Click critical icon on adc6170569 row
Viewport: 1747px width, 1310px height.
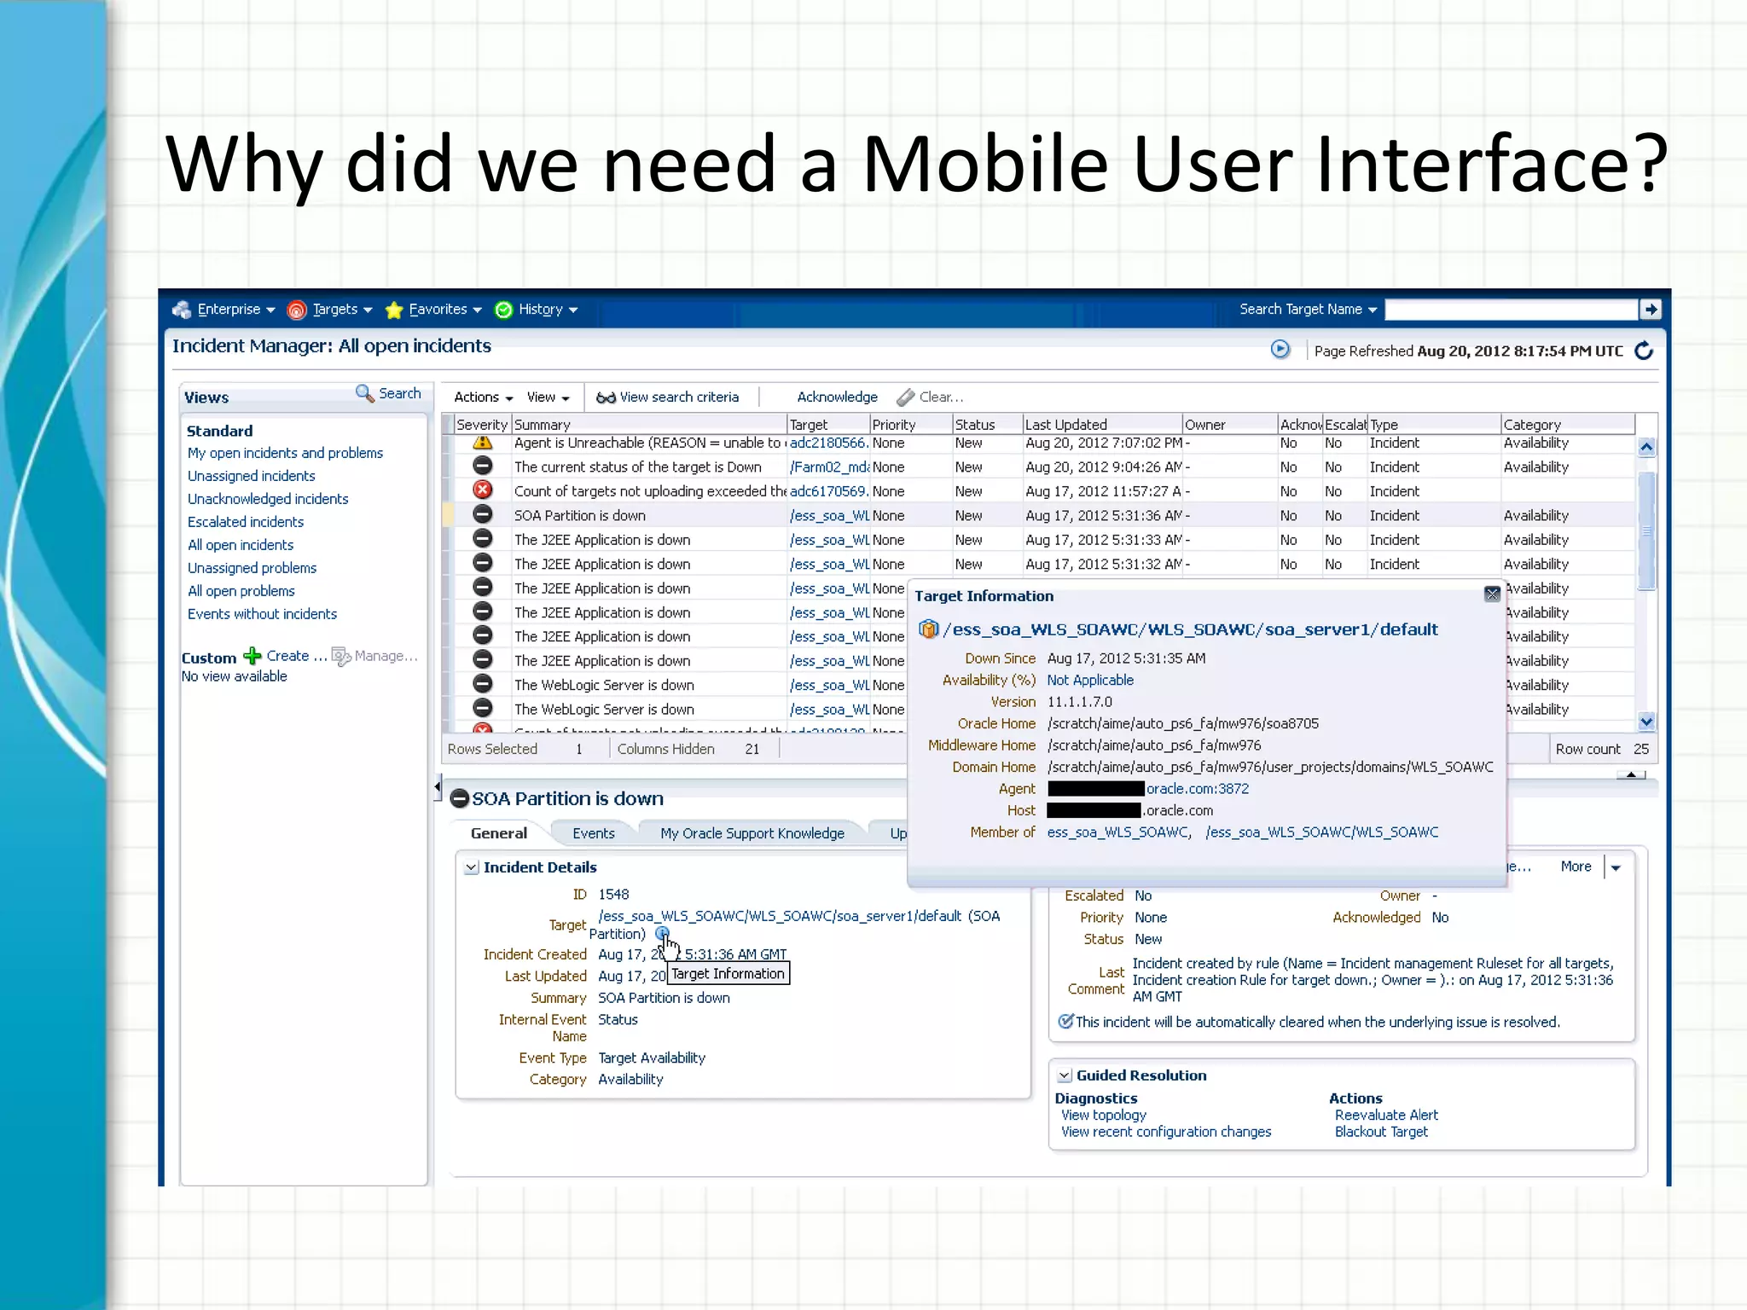coord(483,490)
